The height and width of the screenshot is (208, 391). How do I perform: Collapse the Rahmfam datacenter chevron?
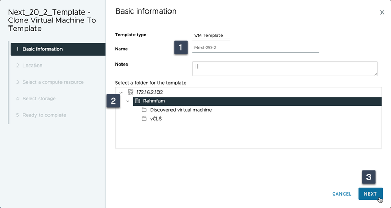tap(128, 101)
